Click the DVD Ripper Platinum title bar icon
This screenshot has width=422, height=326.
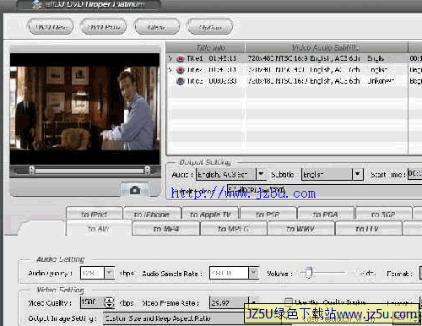37,4
